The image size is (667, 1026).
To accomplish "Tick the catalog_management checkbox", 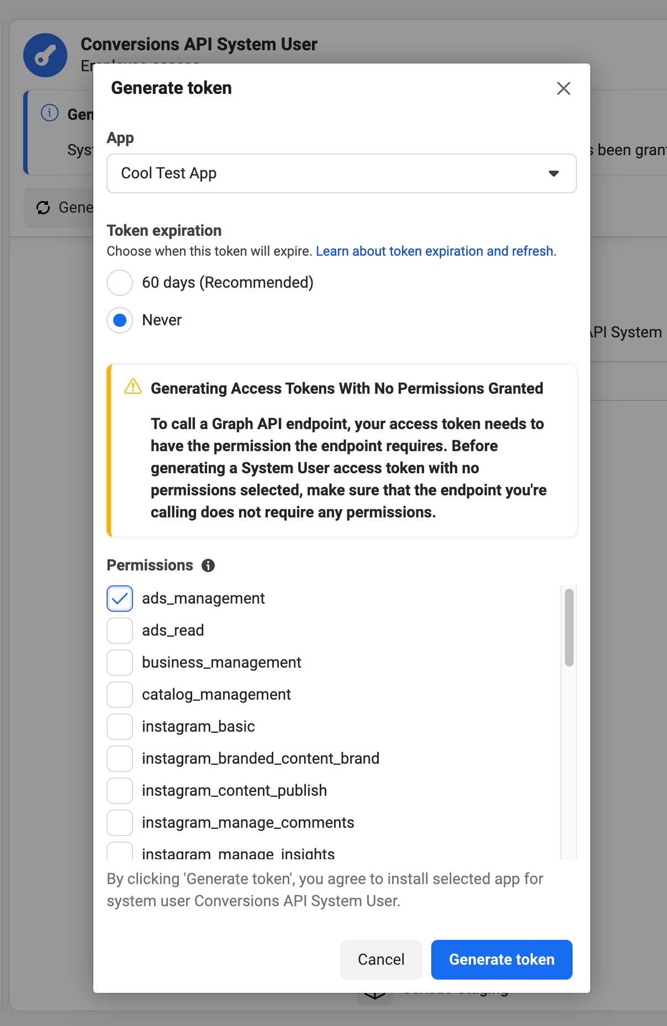I will tap(120, 695).
